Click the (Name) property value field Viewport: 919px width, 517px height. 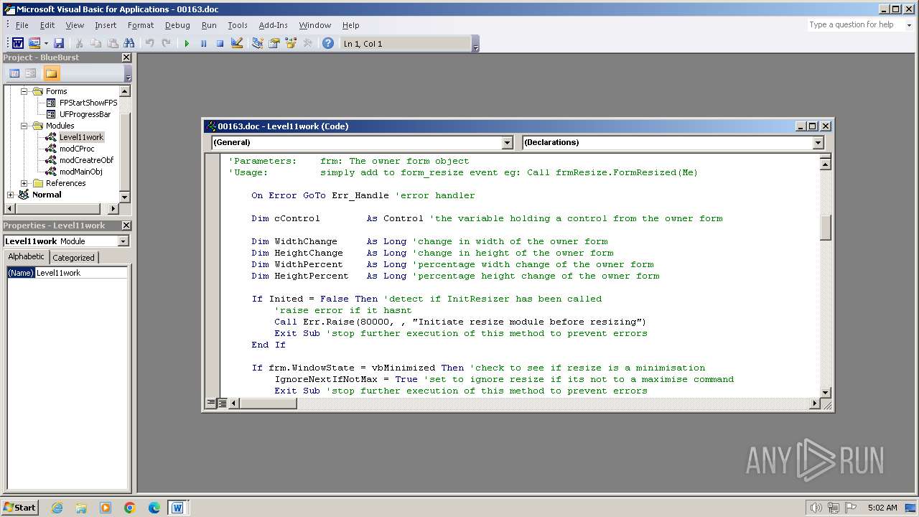point(81,273)
